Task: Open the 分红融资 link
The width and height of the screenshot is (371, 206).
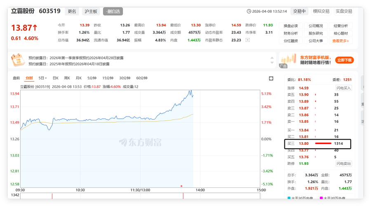Action: click(291, 41)
